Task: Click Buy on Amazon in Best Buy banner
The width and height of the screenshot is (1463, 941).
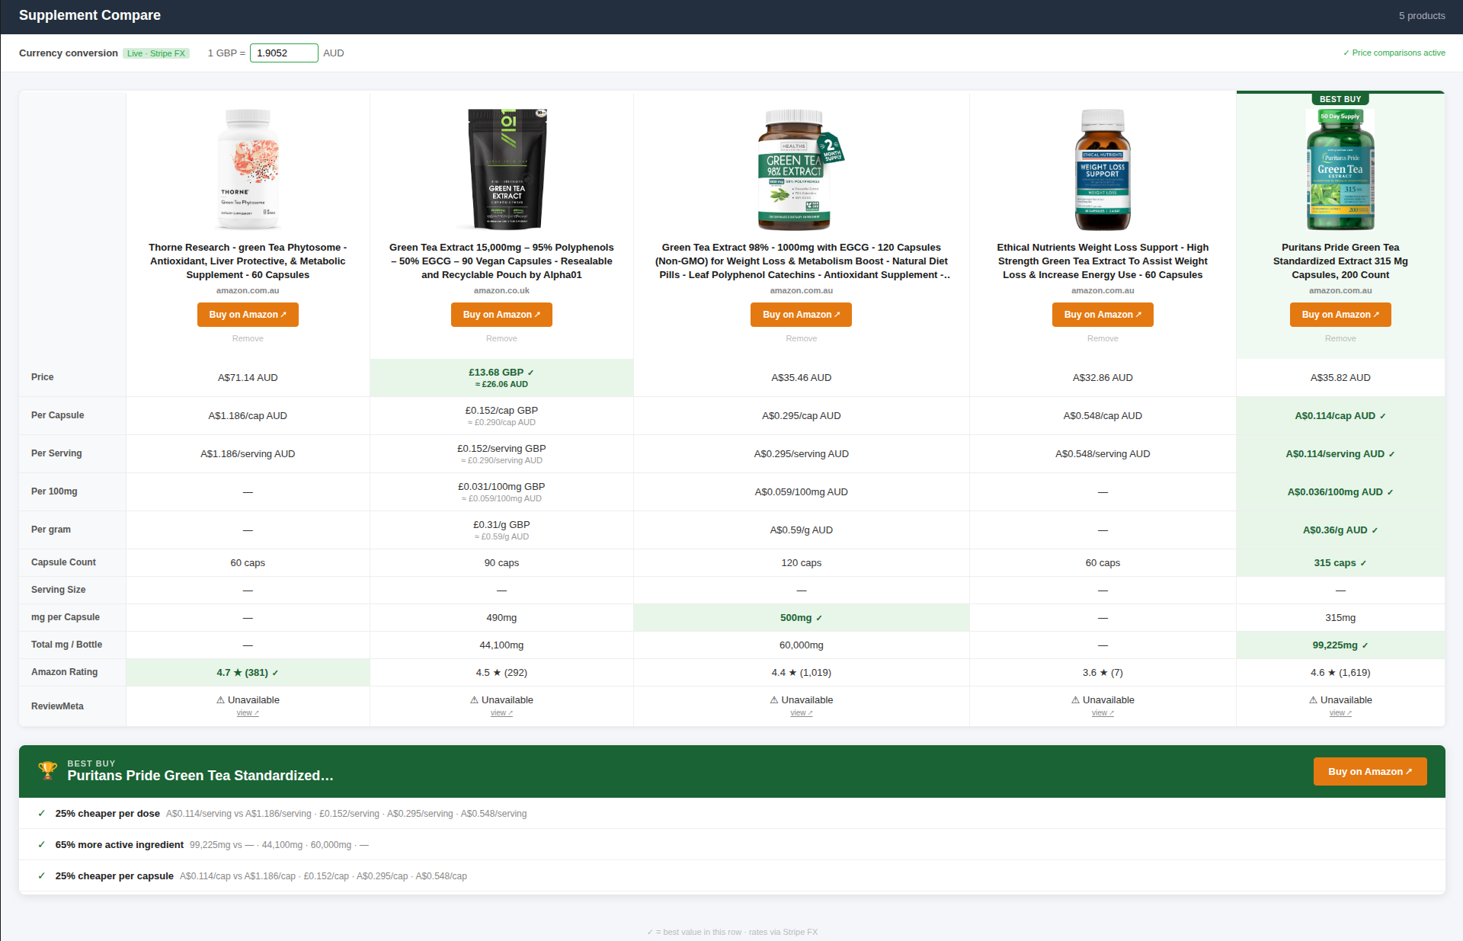Action: (1370, 771)
